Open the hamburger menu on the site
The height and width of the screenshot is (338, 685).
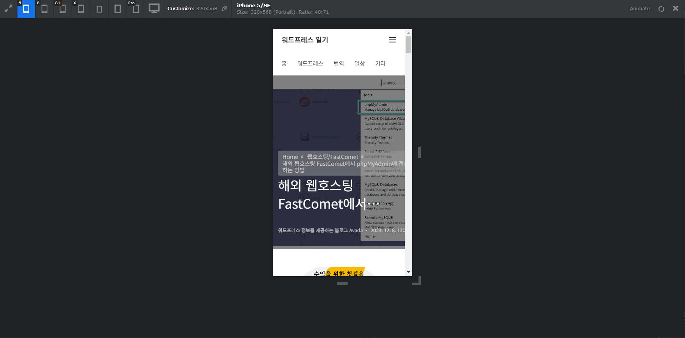[392, 40]
